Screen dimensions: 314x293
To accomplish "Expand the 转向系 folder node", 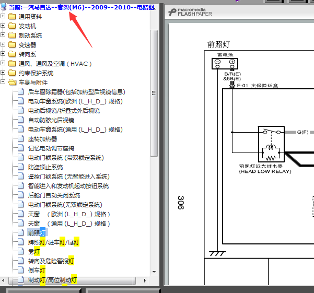I will pos(3,53).
